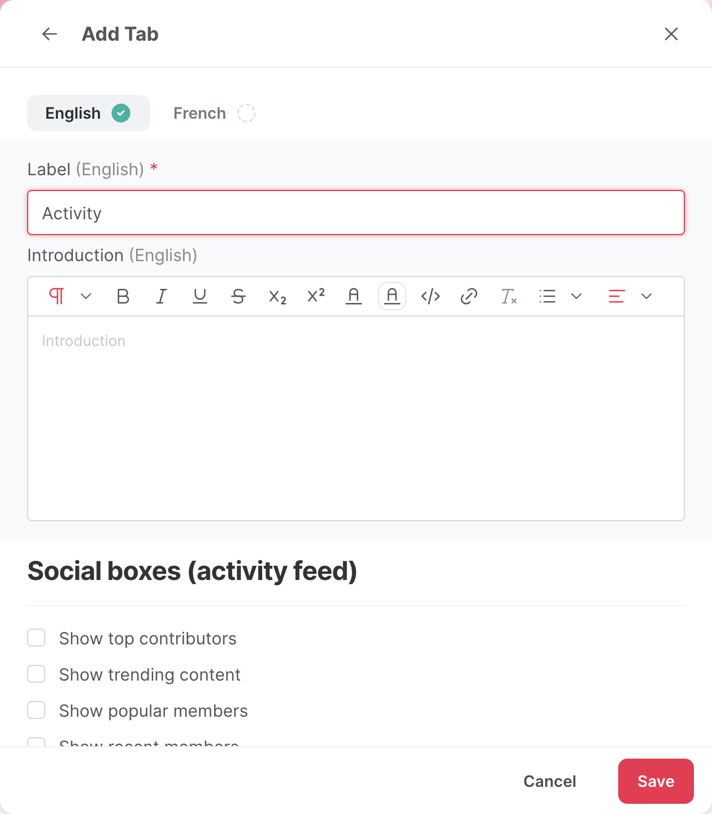Viewport: 712px width, 814px height.
Task: Toggle bold formatting
Action: (x=123, y=296)
